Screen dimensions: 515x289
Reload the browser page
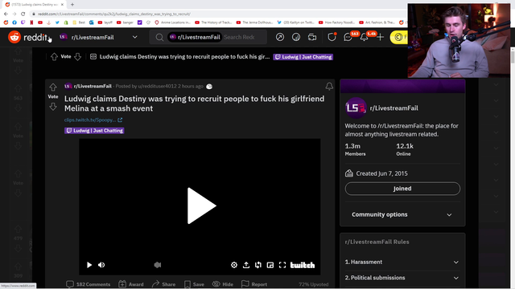coord(23,14)
